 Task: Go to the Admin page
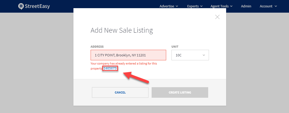(246, 6)
